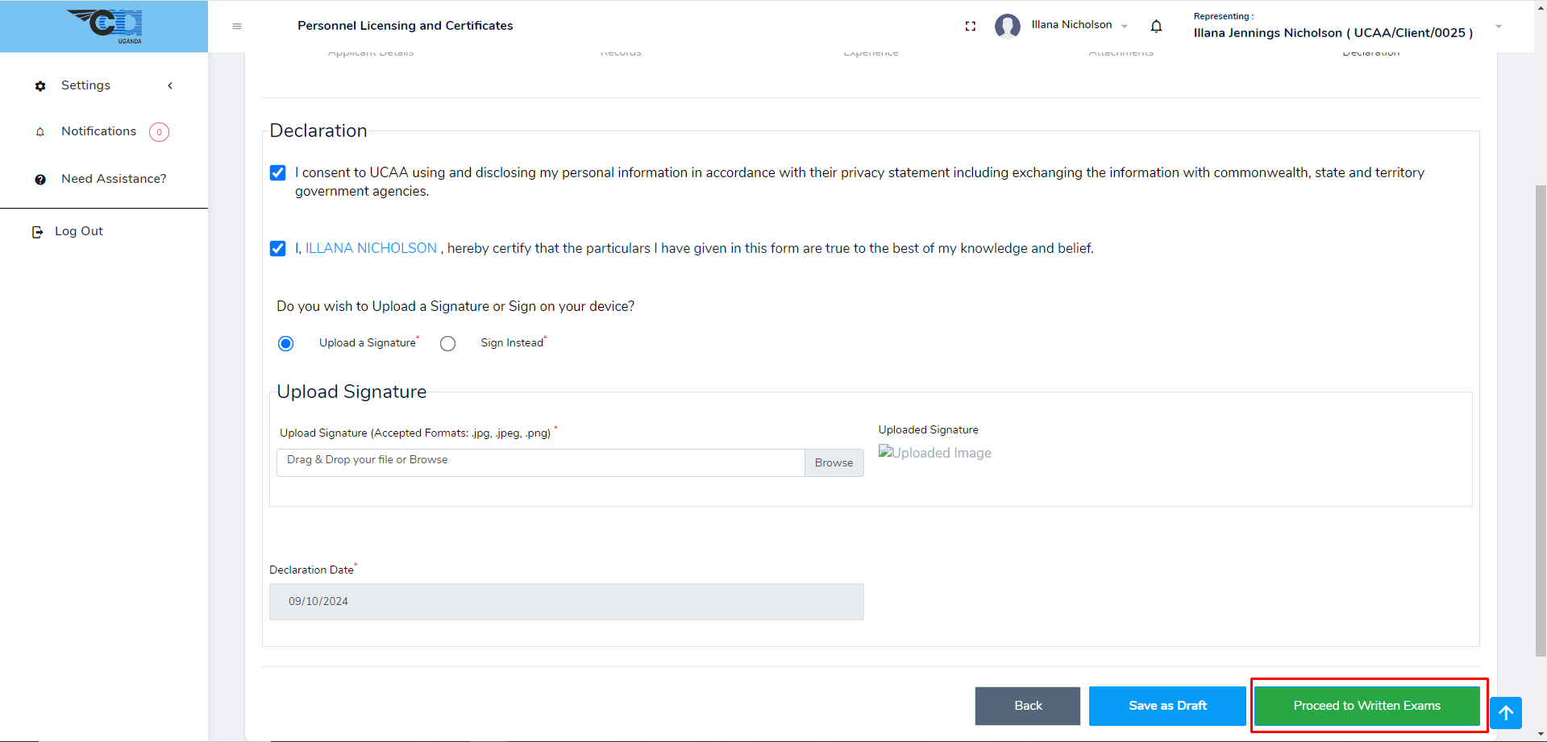Click the user avatar profile icon
This screenshot has height=742, width=1547.
coord(1007,27)
